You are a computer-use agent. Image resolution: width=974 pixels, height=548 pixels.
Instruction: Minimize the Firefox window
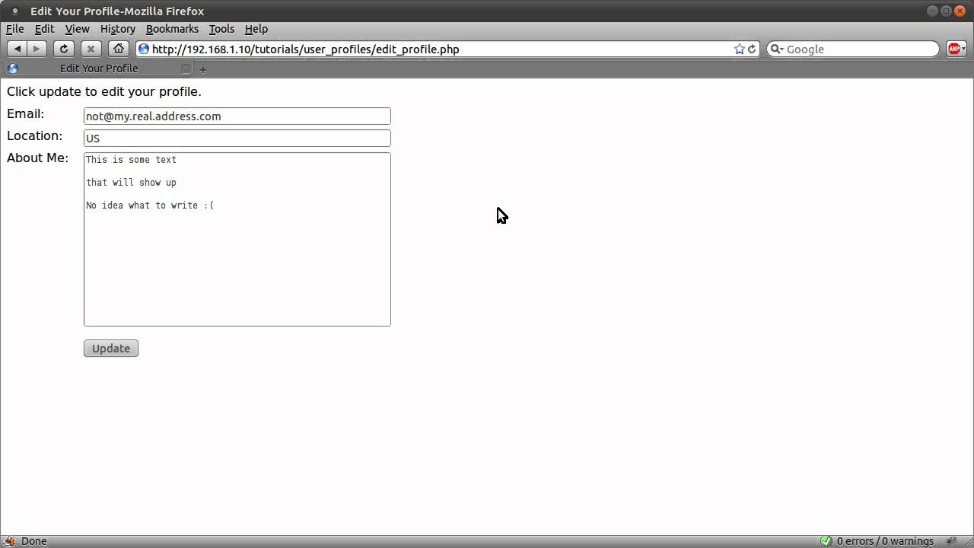pos(933,11)
